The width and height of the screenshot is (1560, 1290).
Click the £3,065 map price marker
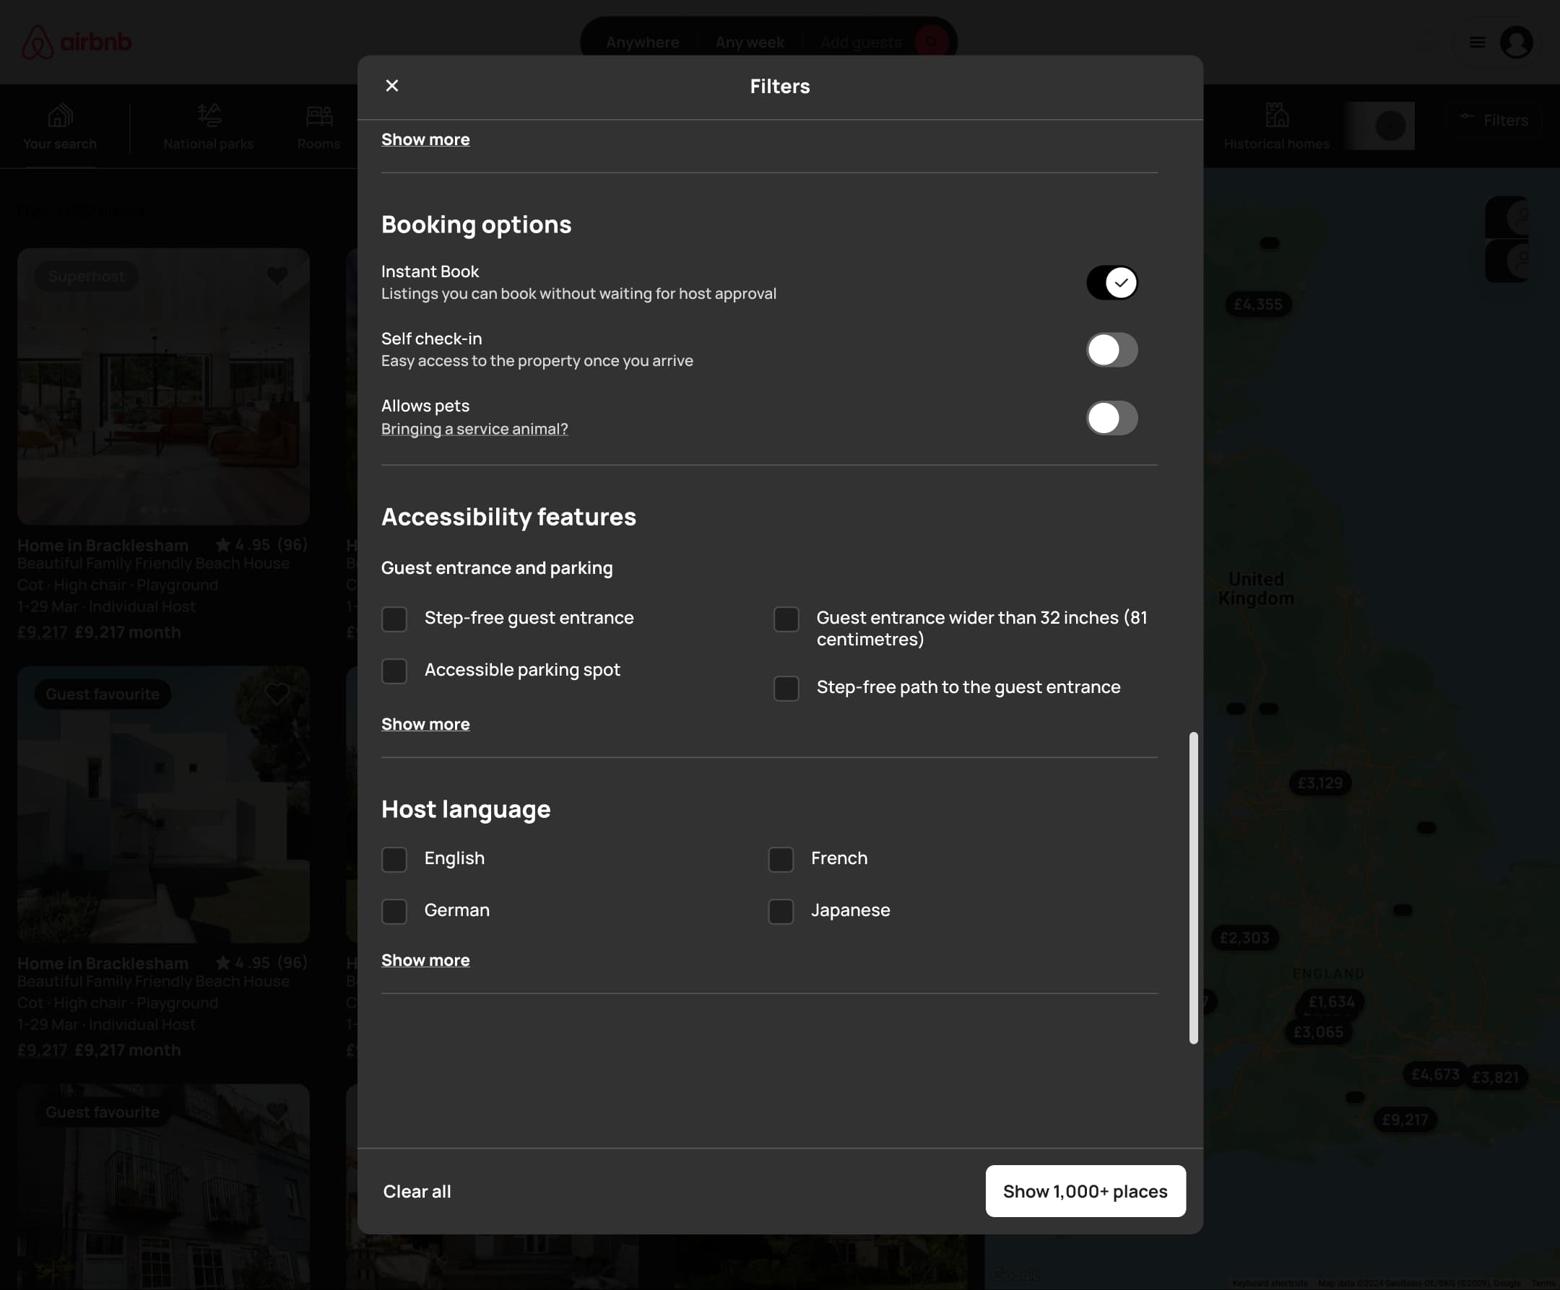(1318, 1032)
